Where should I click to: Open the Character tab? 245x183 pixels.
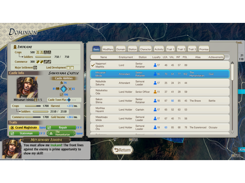(x=145, y=49)
